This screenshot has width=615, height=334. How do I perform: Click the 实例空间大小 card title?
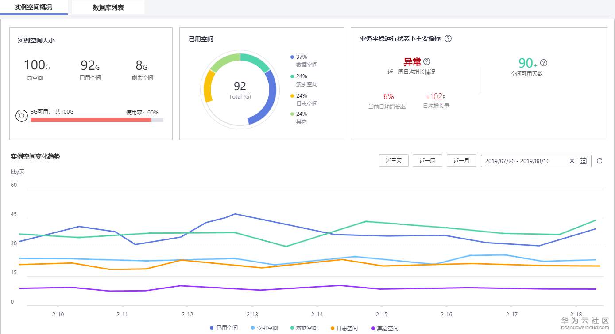tap(36, 40)
